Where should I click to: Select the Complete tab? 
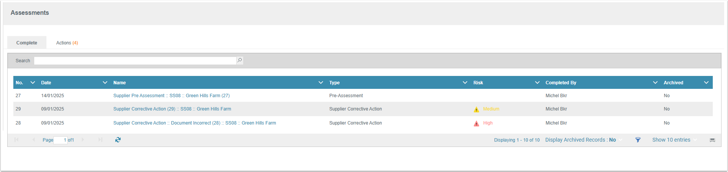click(27, 43)
